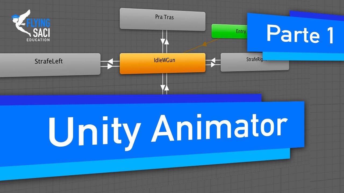
Task: Select the IdleWGun animator state
Action: click(163, 64)
